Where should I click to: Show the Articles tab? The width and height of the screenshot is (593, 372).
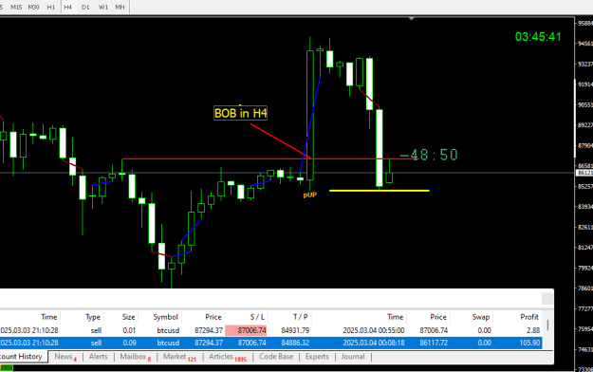tap(228, 357)
